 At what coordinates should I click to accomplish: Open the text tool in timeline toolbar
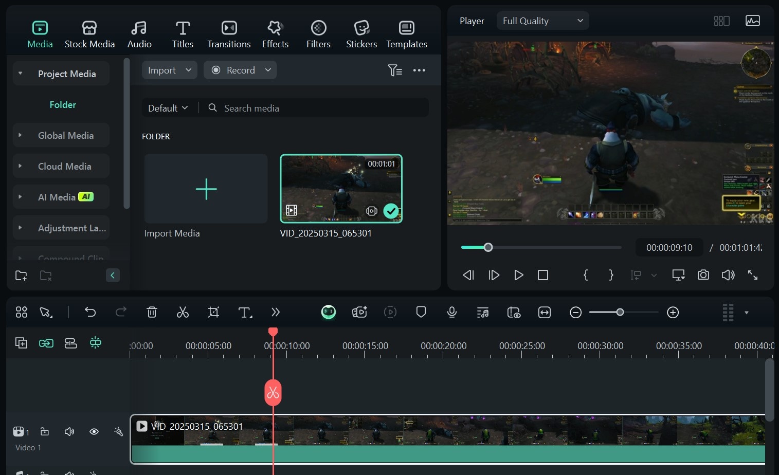click(245, 312)
